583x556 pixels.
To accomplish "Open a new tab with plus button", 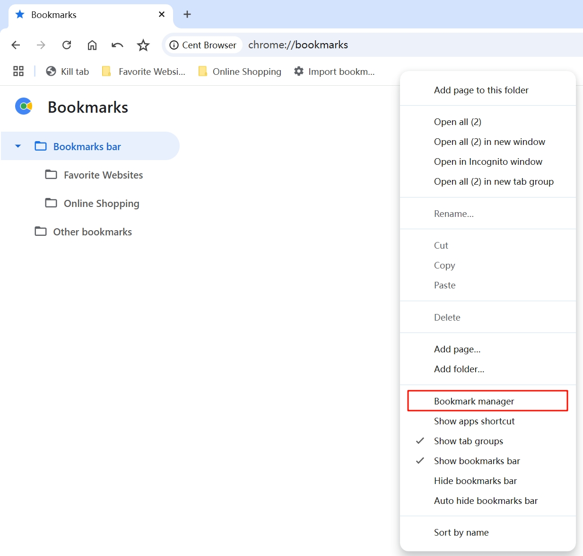I will (187, 14).
